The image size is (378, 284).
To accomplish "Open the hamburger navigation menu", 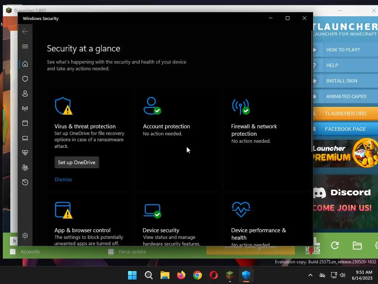I will (x=25, y=46).
